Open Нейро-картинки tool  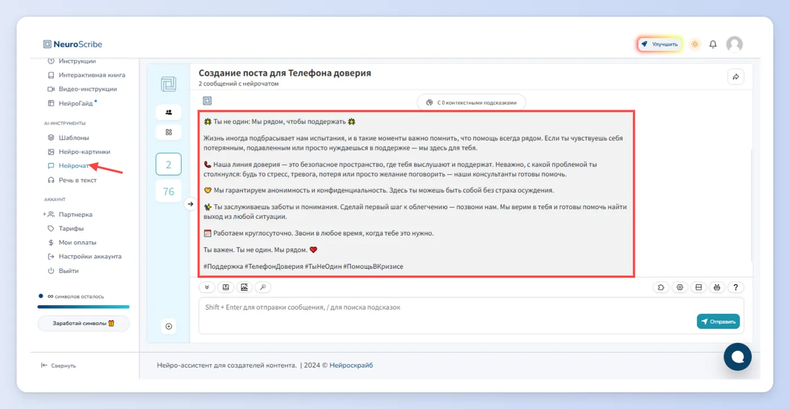pos(79,152)
